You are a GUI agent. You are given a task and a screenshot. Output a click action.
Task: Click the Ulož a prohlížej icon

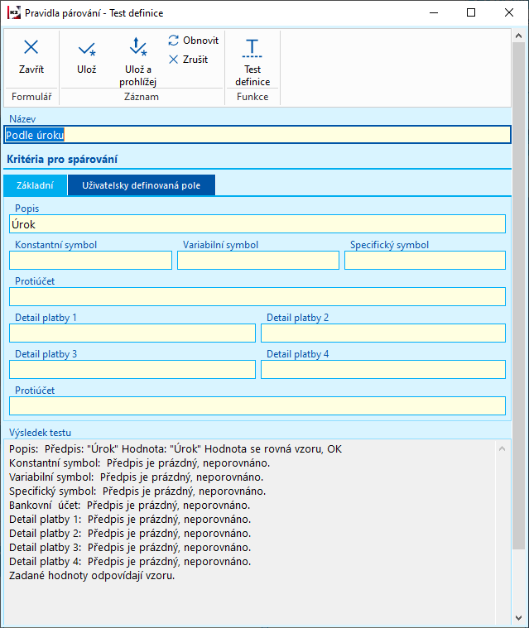(x=138, y=47)
